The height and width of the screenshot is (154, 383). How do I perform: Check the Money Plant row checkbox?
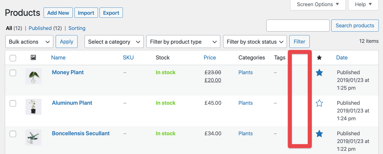coord(13,73)
